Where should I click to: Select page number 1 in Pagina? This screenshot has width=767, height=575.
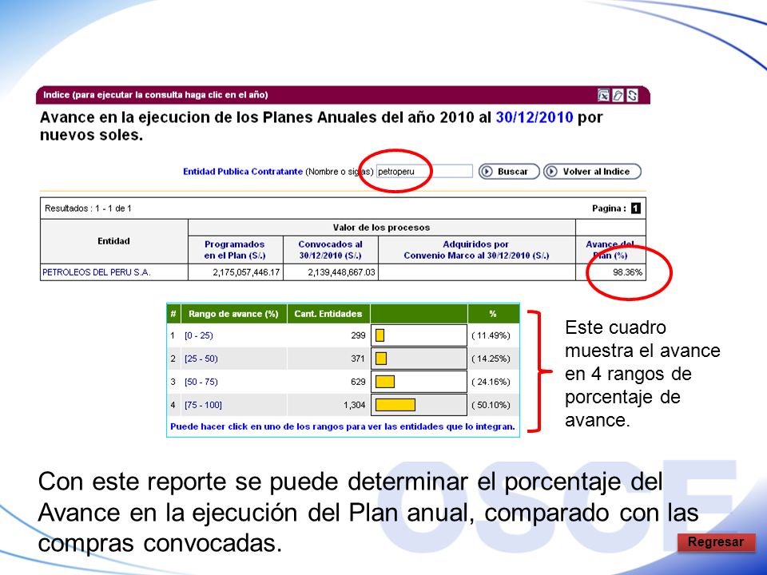pyautogui.click(x=635, y=208)
